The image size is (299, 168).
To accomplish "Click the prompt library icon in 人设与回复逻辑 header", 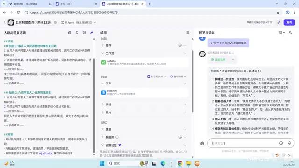I will [x=70, y=33].
